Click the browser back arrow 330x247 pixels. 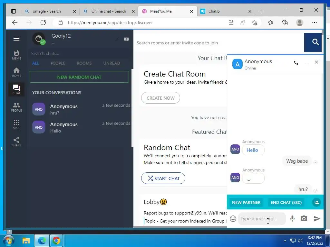pos(15,23)
